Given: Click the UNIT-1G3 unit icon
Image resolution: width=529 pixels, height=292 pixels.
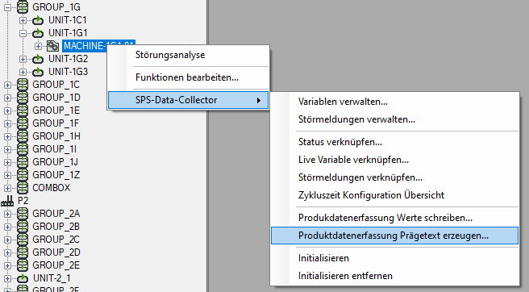Looking at the screenshot, I should click(x=38, y=72).
